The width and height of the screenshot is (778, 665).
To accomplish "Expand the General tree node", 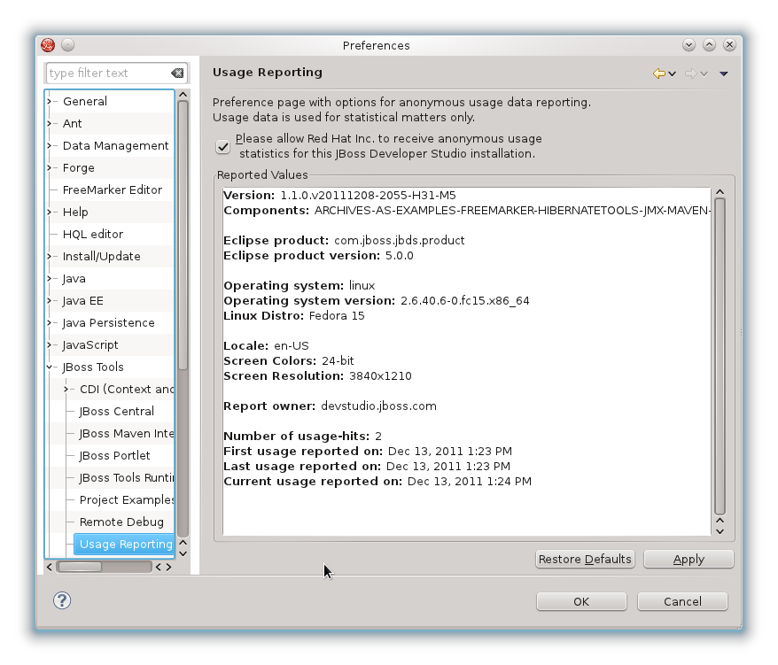I will (49, 101).
